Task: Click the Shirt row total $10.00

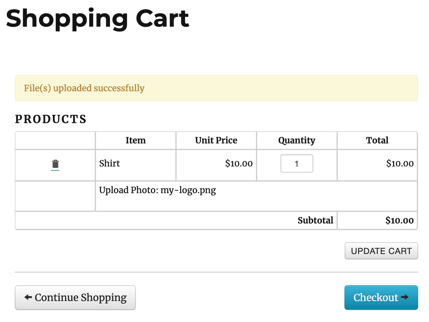Action: (x=400, y=163)
